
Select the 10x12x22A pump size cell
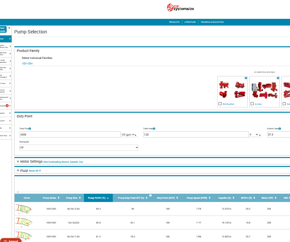tap(73, 222)
